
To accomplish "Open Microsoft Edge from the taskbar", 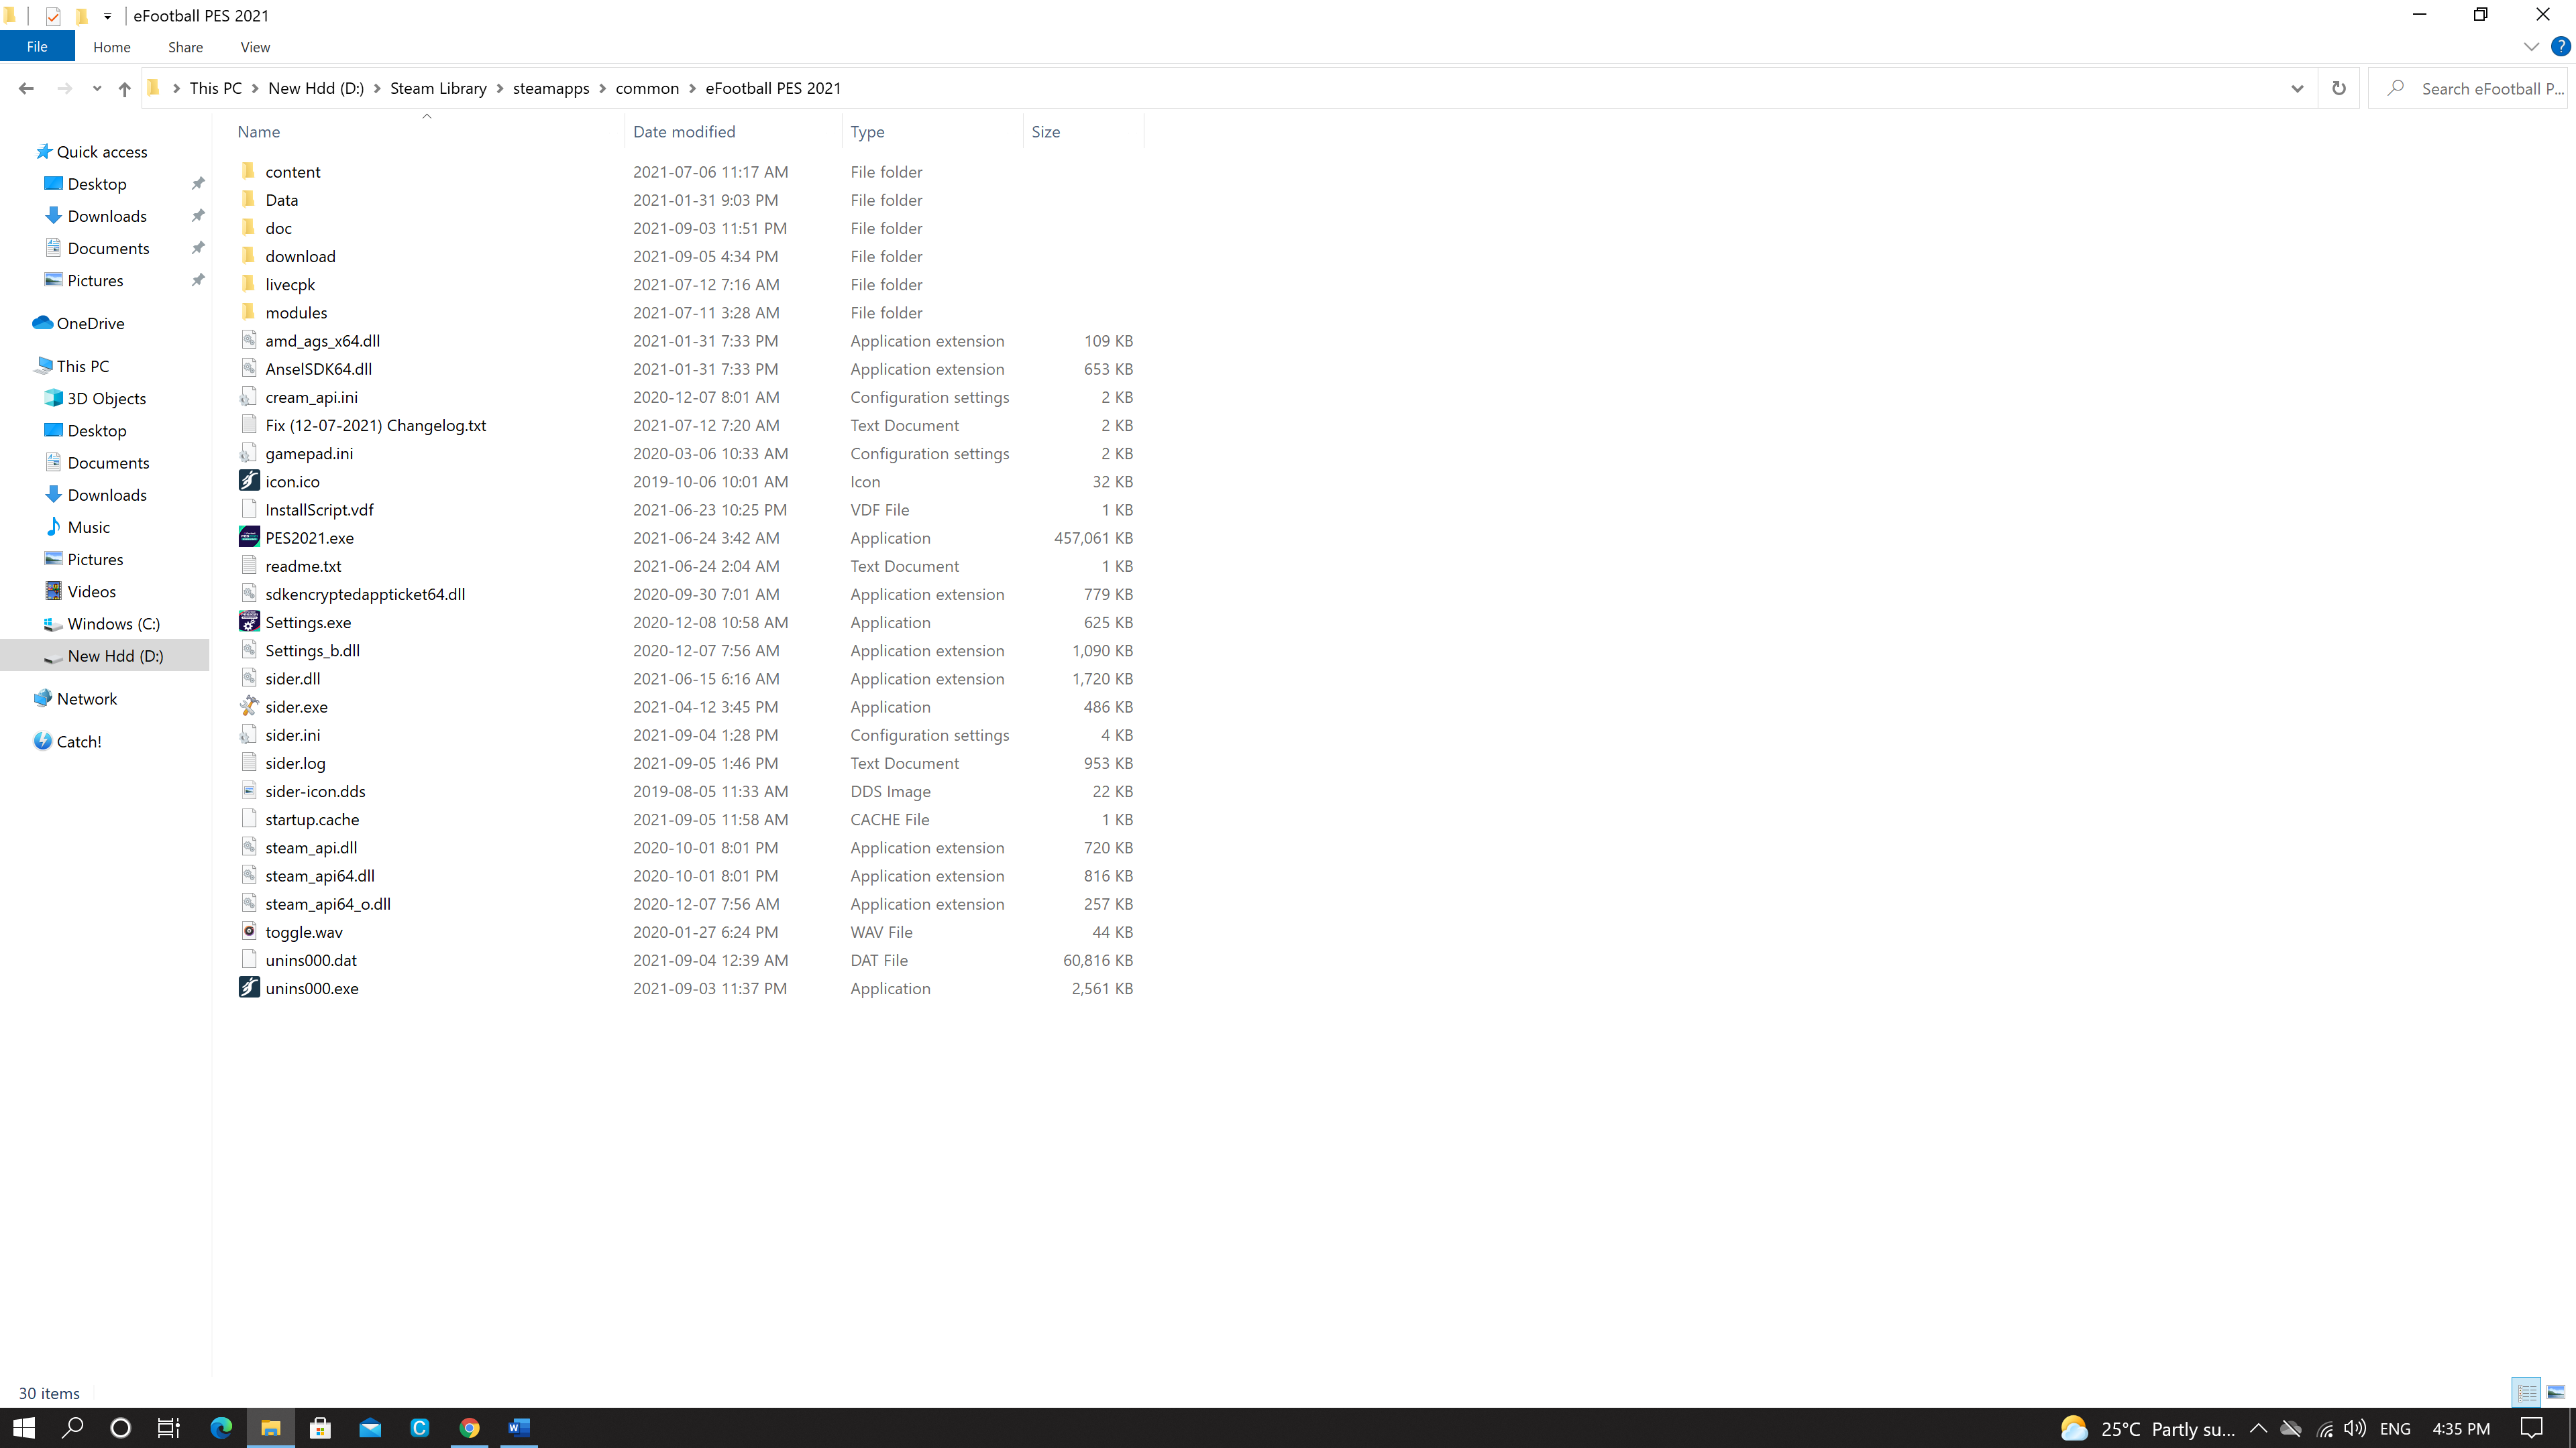I will [x=221, y=1428].
